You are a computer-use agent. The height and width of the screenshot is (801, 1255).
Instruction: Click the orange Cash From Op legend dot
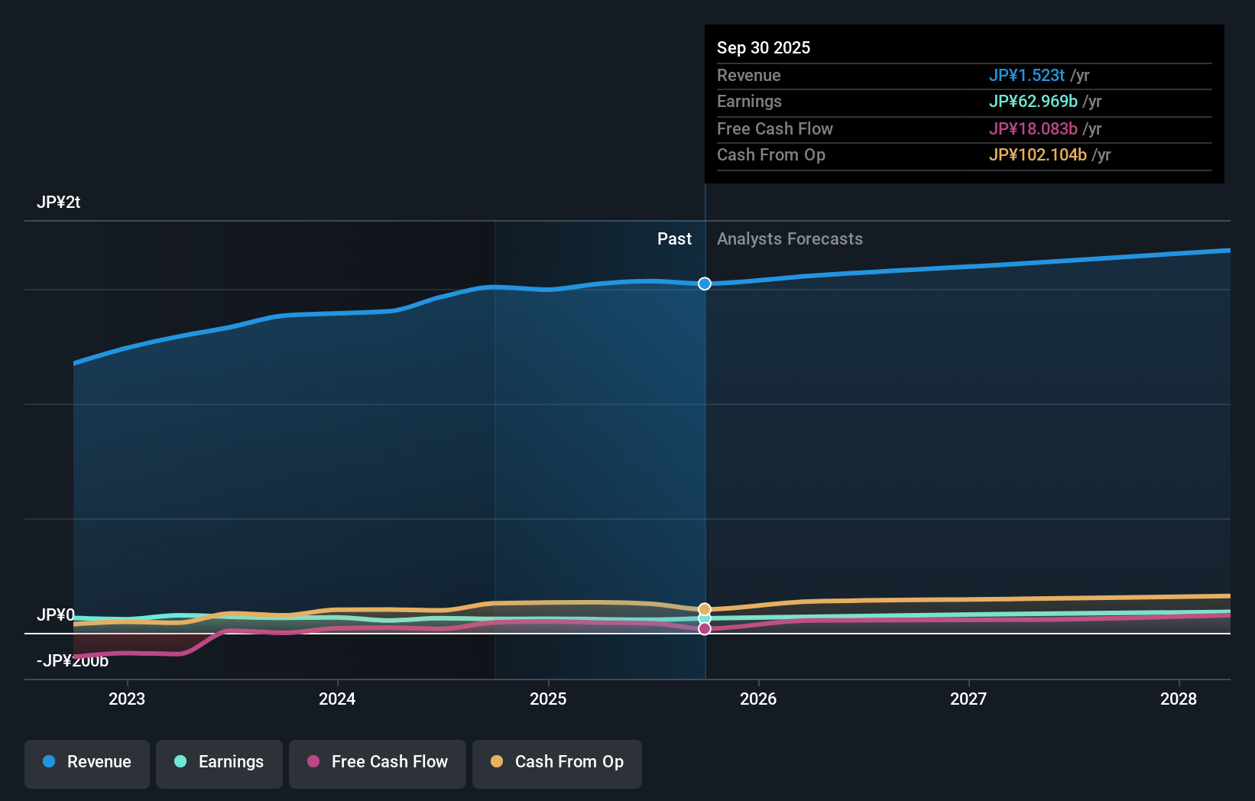pos(498,762)
